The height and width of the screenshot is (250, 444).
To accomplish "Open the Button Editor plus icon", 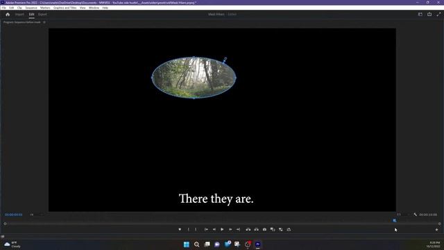I will [x=436, y=230].
